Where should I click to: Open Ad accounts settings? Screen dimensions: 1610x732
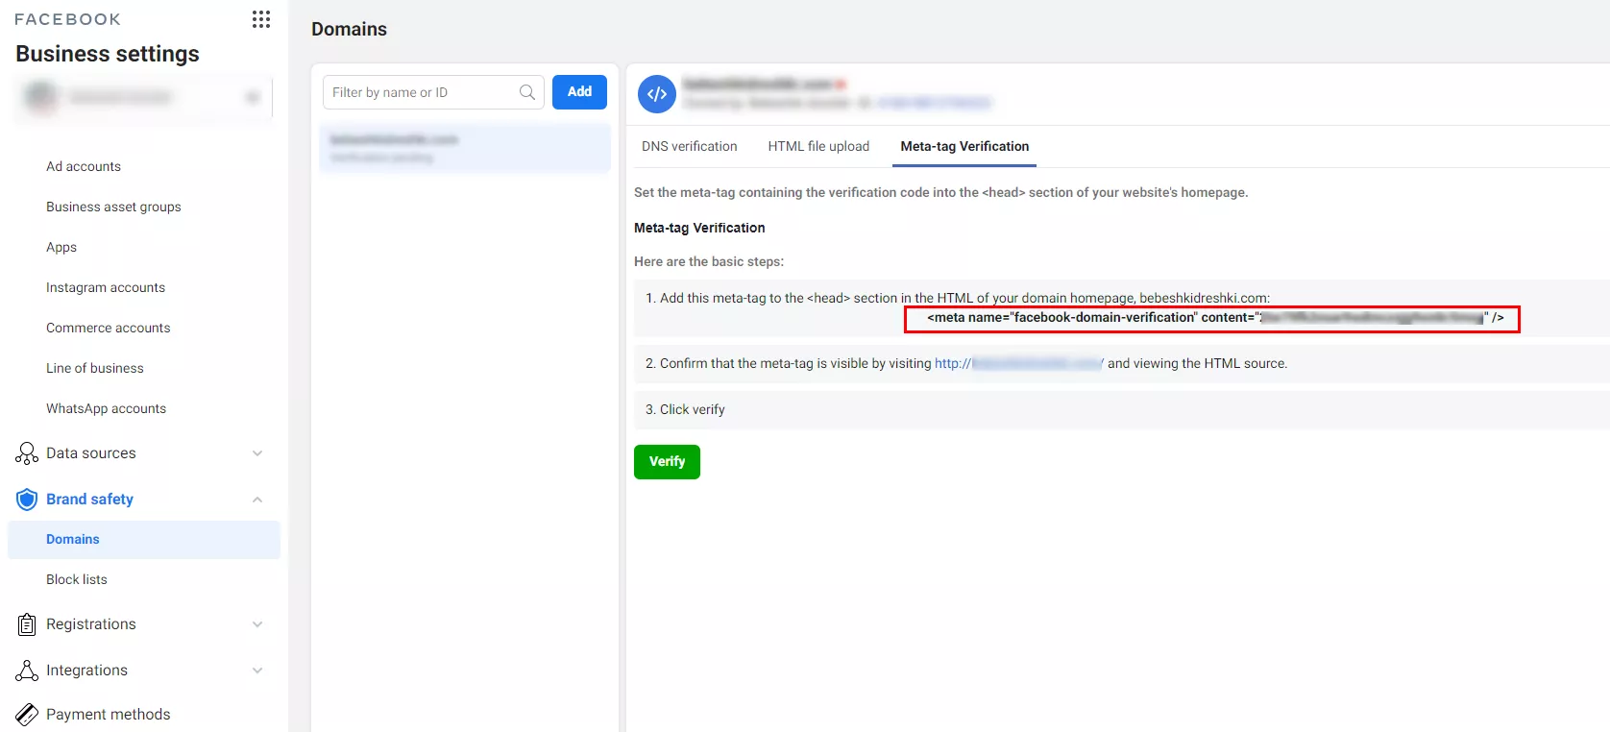[x=84, y=166]
